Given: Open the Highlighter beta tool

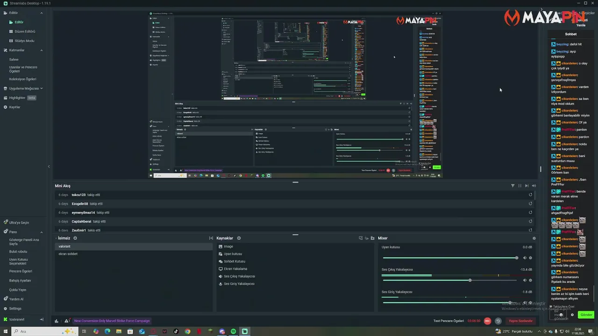Looking at the screenshot, I should (x=20, y=98).
